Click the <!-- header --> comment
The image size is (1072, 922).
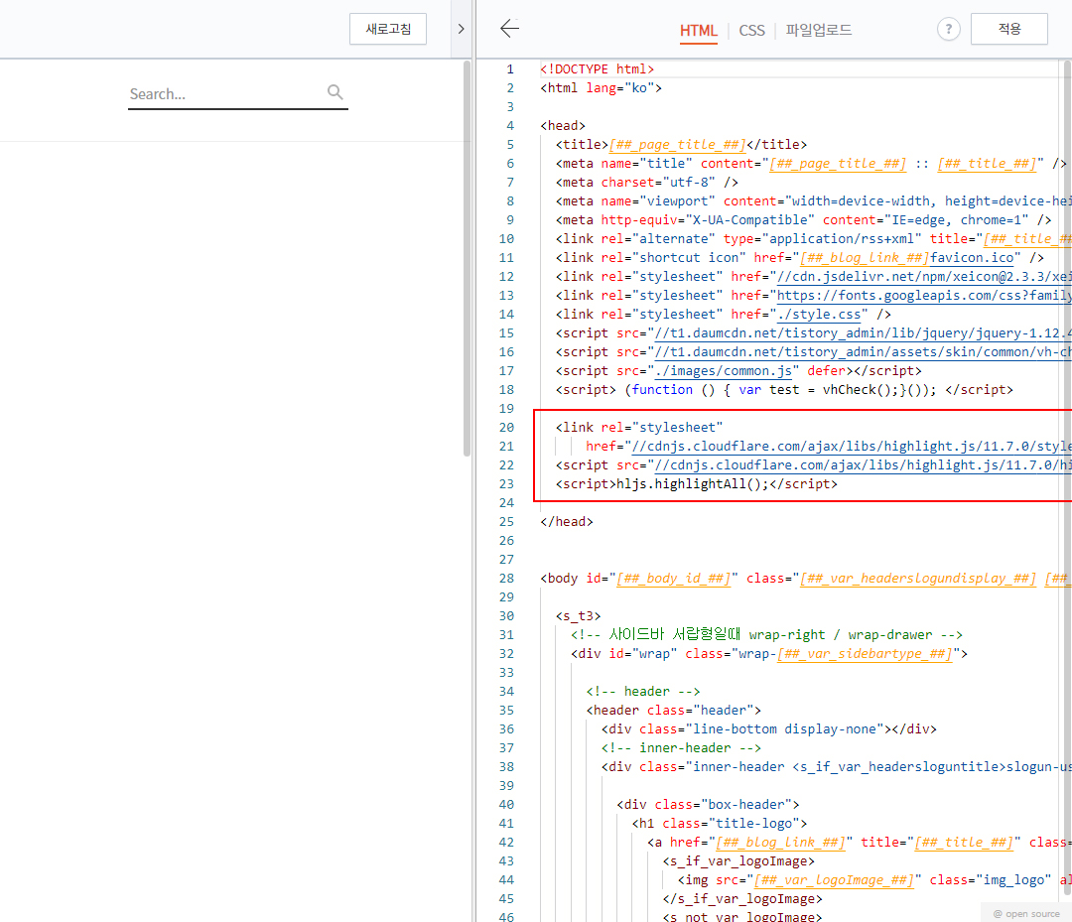[642, 692]
